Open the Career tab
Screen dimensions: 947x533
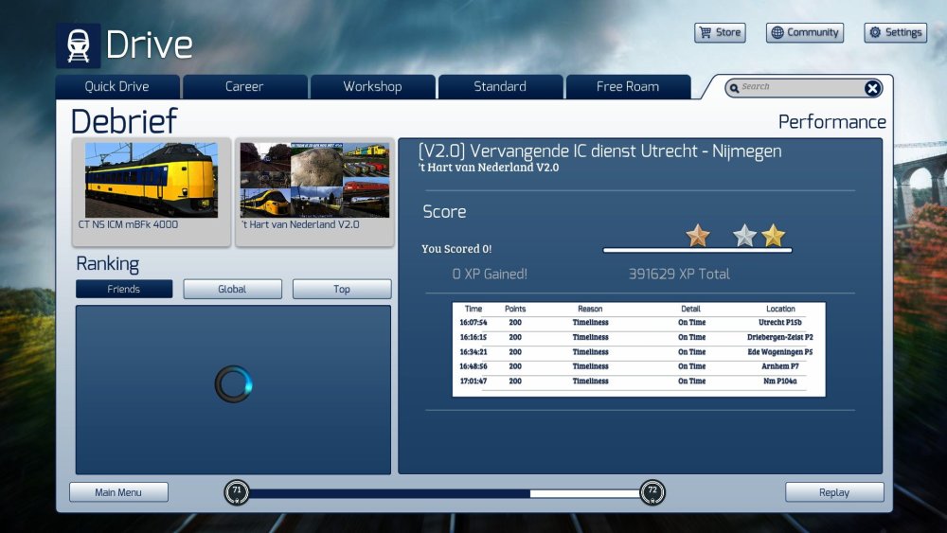(x=244, y=87)
